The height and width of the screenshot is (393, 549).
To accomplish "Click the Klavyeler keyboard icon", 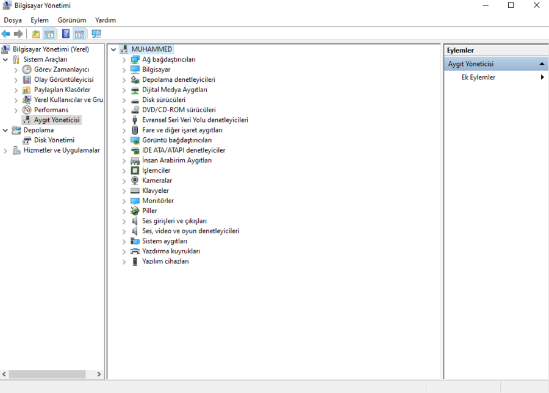I will [x=135, y=191].
